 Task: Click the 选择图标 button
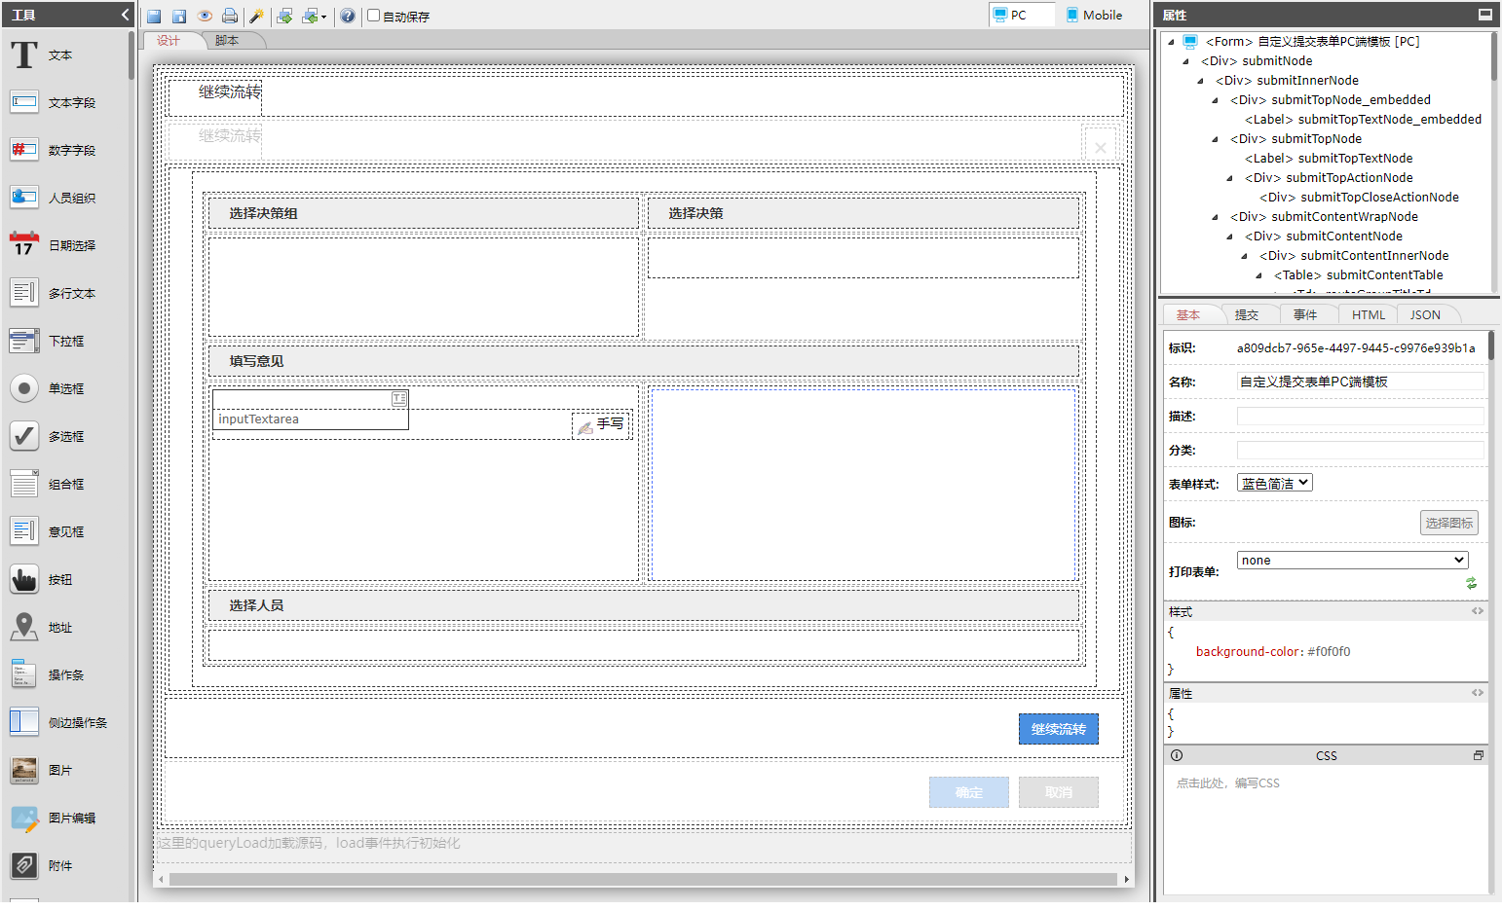click(x=1448, y=523)
